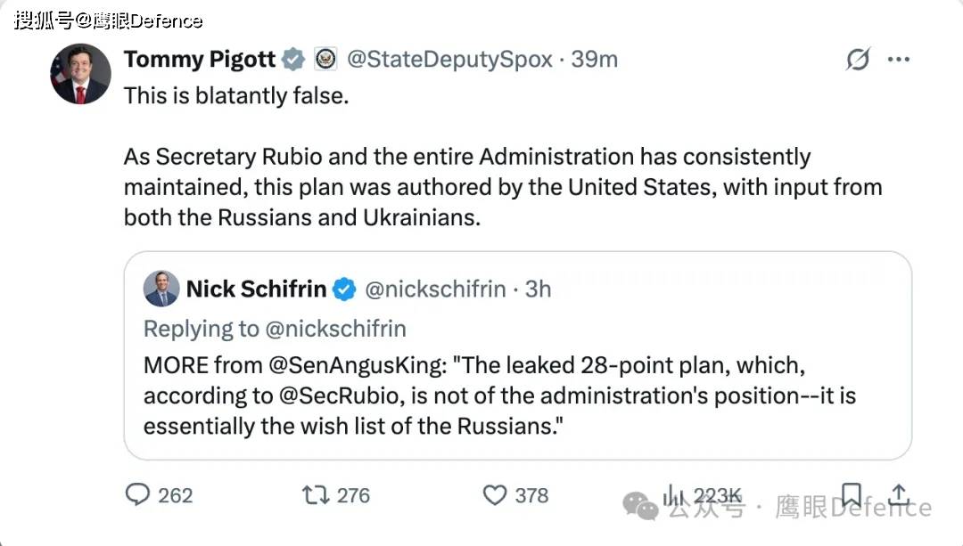Open the three-dot more options menu
This screenshot has width=963, height=546.
tap(898, 60)
